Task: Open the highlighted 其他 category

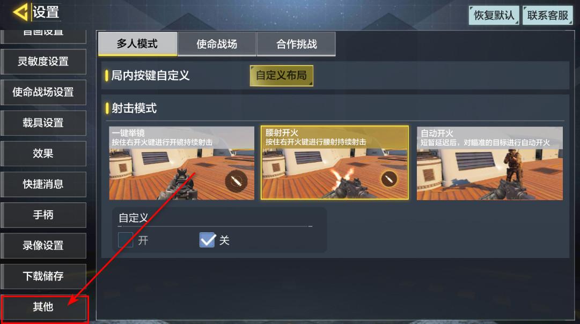Action: click(44, 307)
